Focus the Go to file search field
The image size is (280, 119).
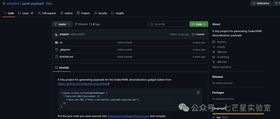(x=167, y=24)
